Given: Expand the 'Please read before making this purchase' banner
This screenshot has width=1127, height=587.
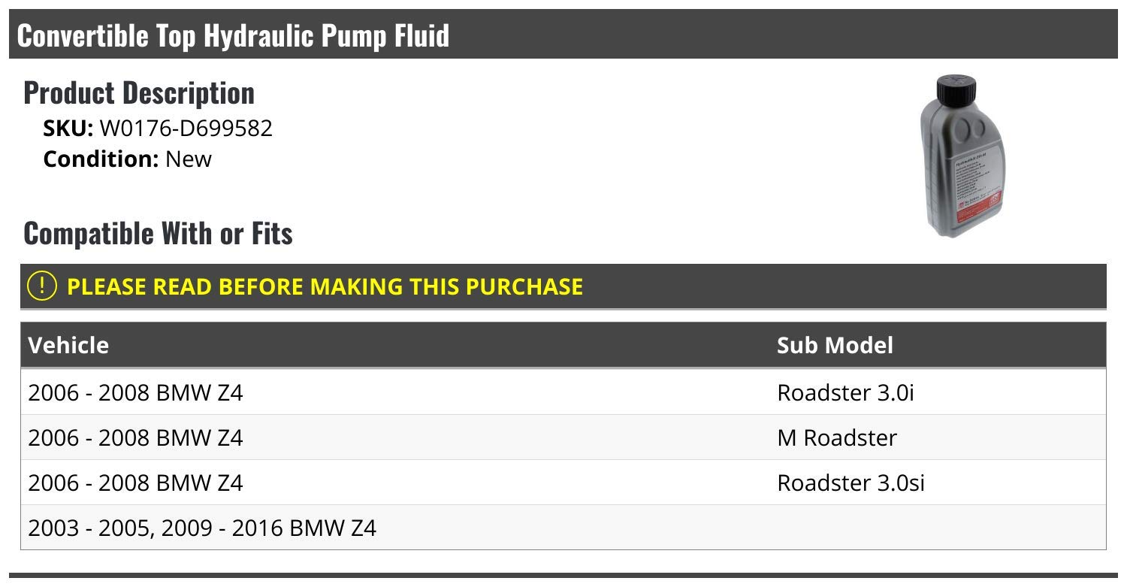Looking at the screenshot, I should click(325, 286).
